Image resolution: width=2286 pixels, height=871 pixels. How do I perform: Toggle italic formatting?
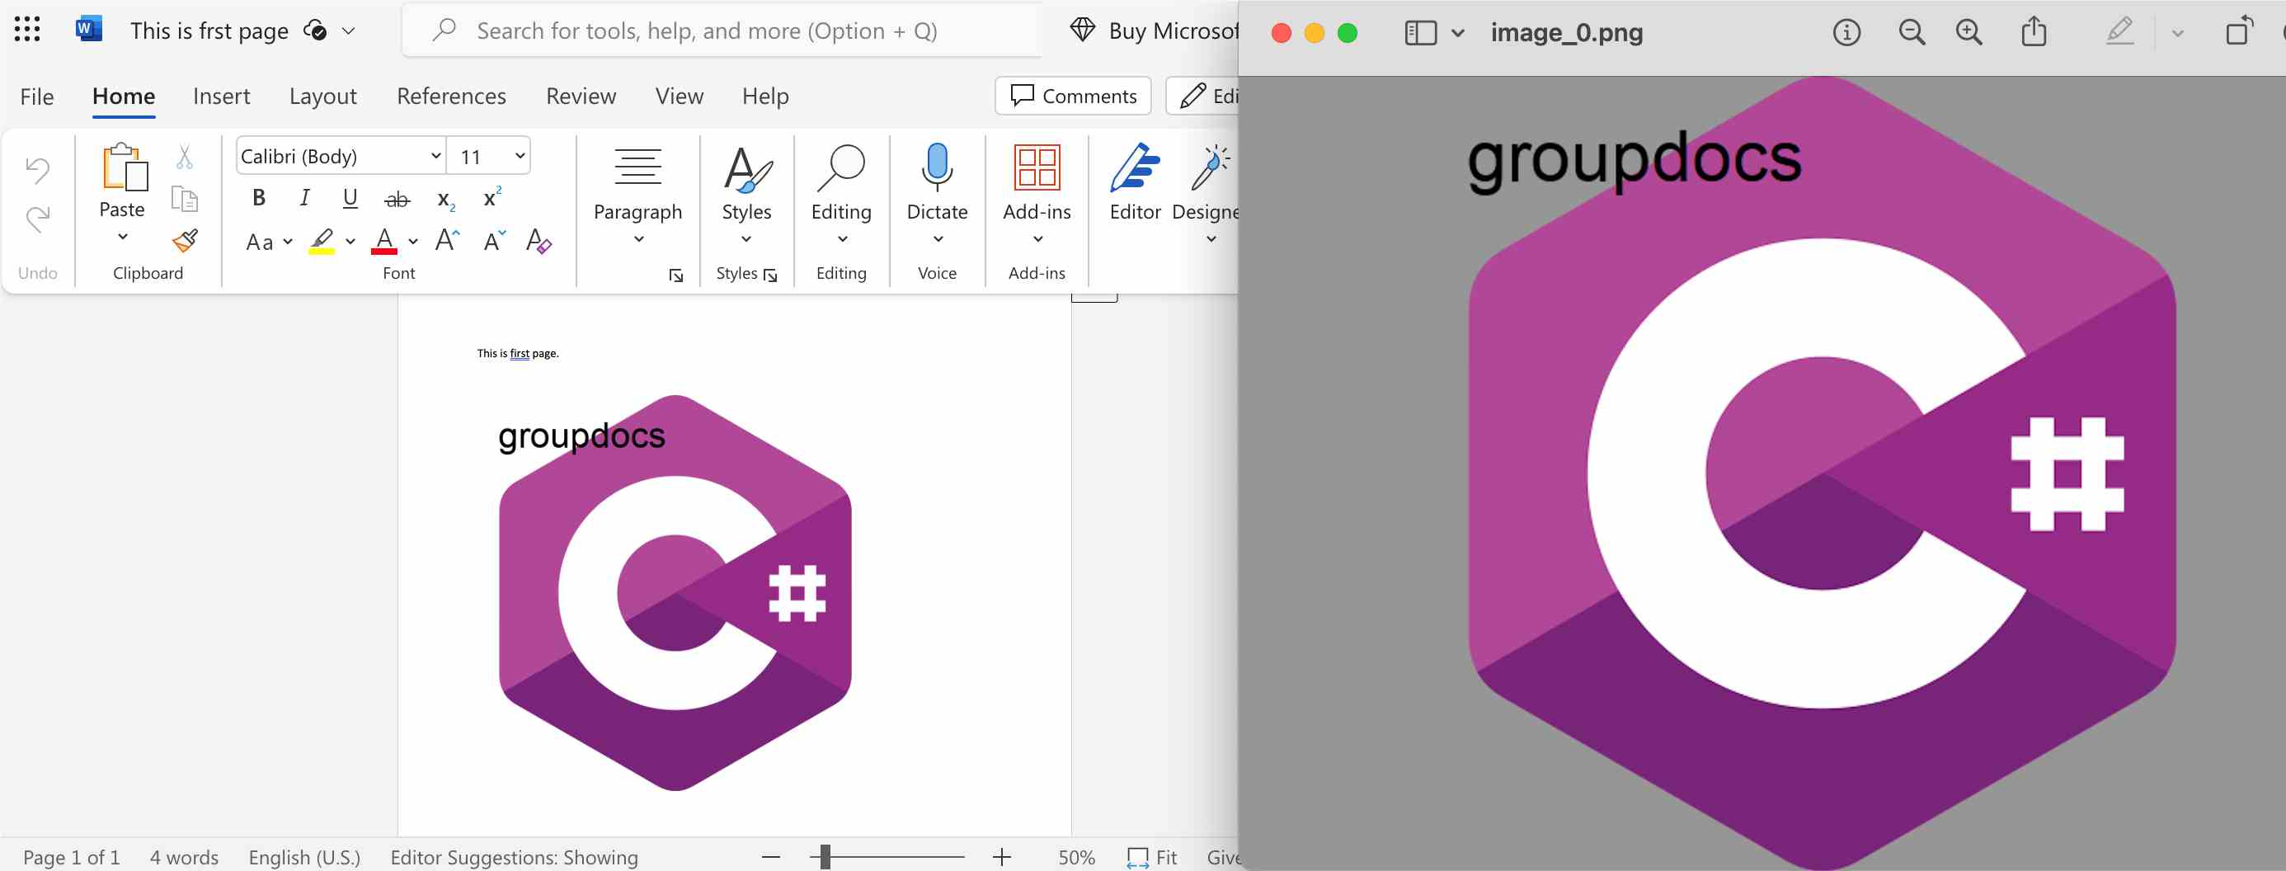pyautogui.click(x=304, y=198)
